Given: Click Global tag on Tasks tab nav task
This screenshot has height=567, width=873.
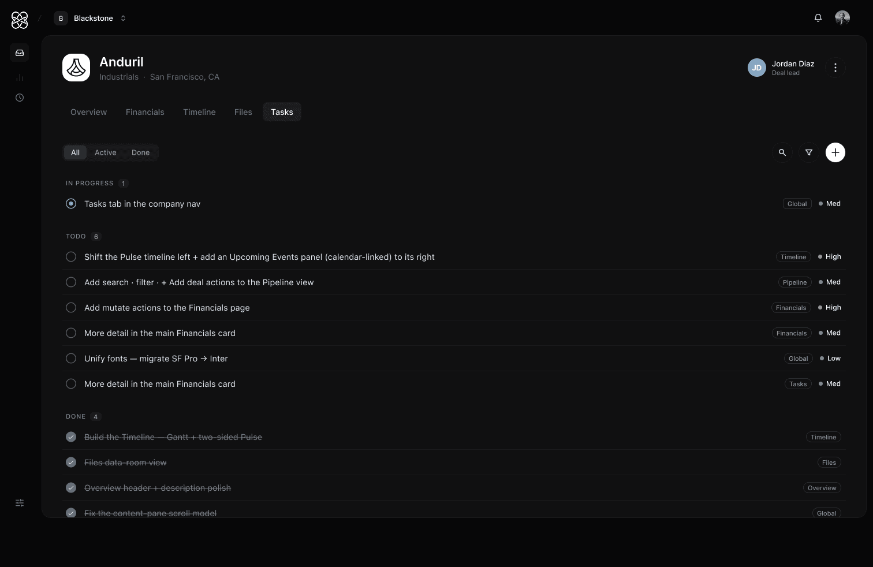Looking at the screenshot, I should click(x=797, y=204).
